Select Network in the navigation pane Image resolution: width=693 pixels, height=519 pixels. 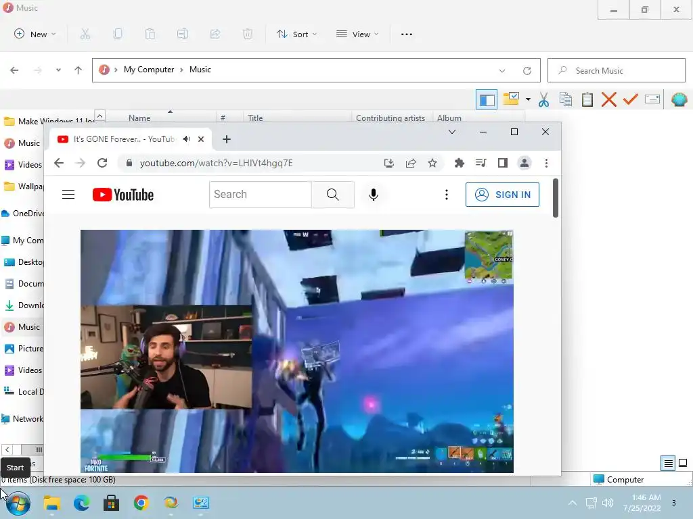(x=22, y=419)
